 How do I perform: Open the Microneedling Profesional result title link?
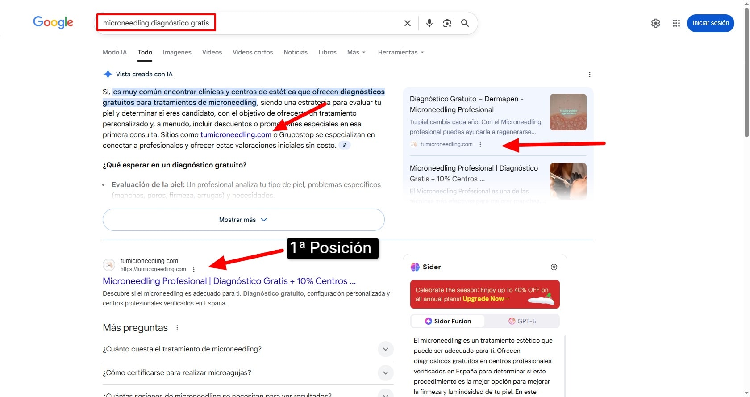pyautogui.click(x=229, y=281)
